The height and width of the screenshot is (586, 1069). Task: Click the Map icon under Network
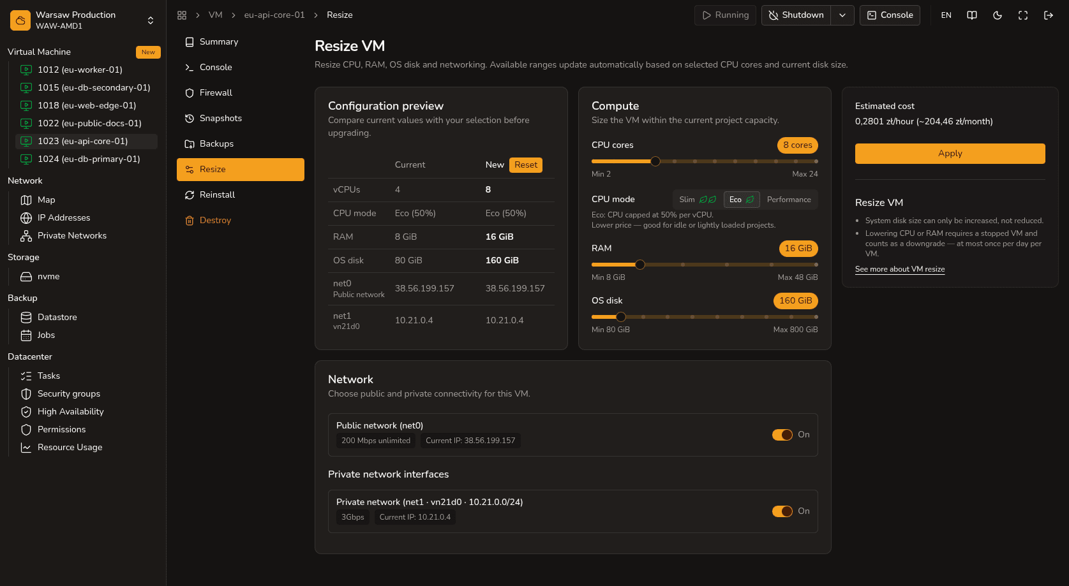[x=26, y=200]
